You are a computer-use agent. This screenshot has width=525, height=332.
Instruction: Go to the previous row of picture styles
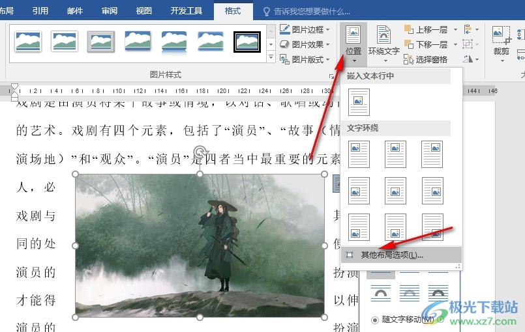271,31
